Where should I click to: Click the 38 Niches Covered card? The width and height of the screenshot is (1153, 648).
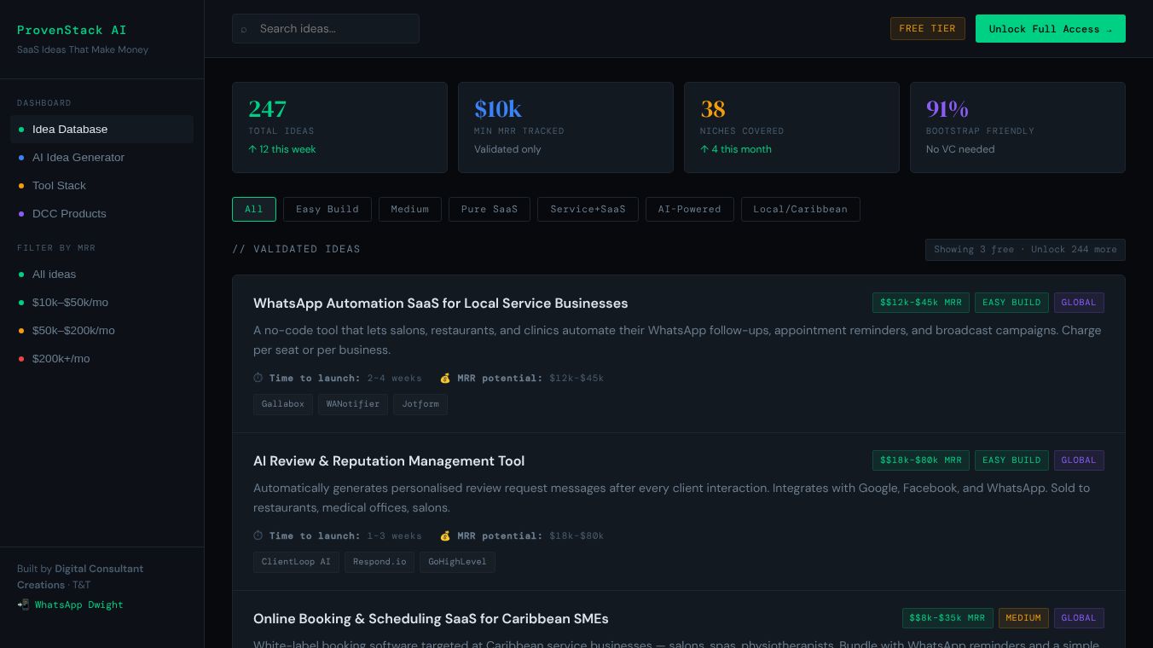[791, 128]
